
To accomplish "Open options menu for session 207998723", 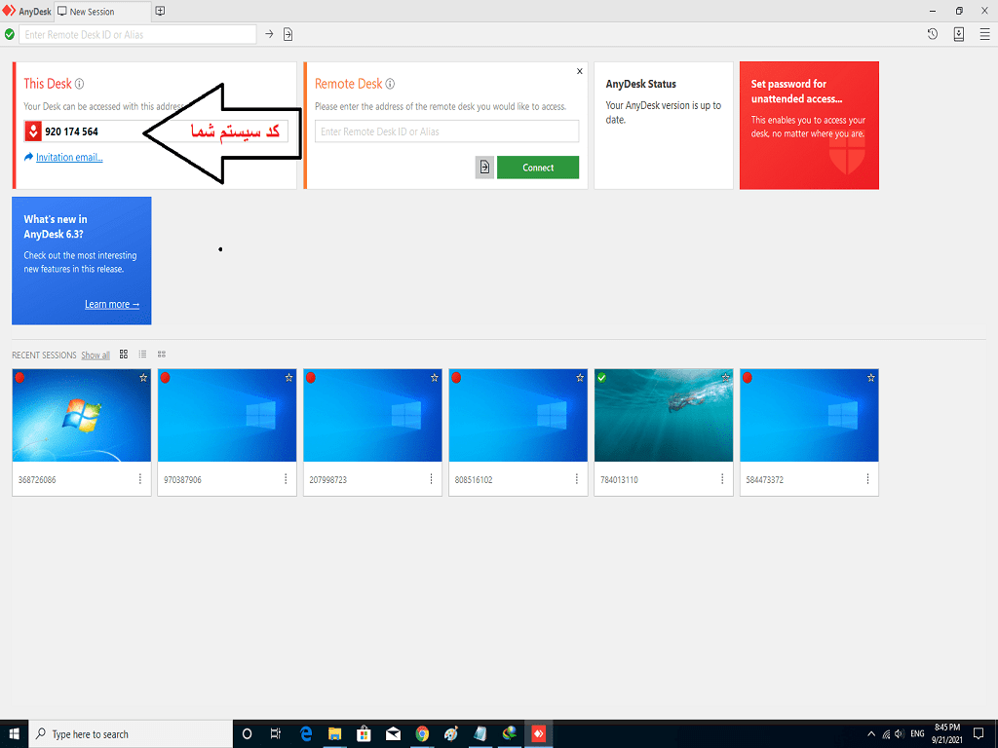I will [x=431, y=479].
